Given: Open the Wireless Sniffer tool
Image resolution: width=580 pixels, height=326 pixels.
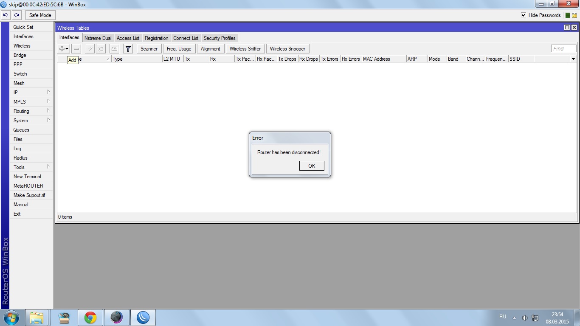Looking at the screenshot, I should tap(245, 49).
